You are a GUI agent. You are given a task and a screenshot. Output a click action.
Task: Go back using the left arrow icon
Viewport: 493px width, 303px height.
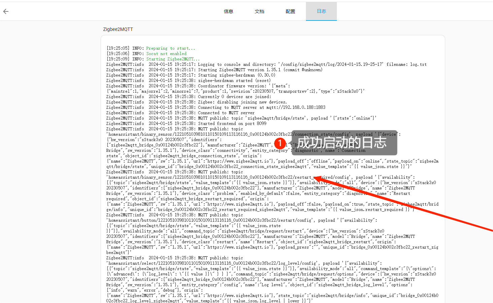point(6,11)
